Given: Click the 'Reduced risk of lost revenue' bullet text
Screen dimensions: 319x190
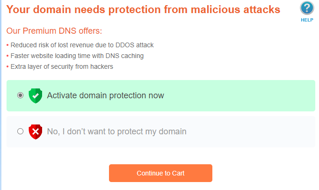Looking at the screenshot, I should tap(82, 45).
